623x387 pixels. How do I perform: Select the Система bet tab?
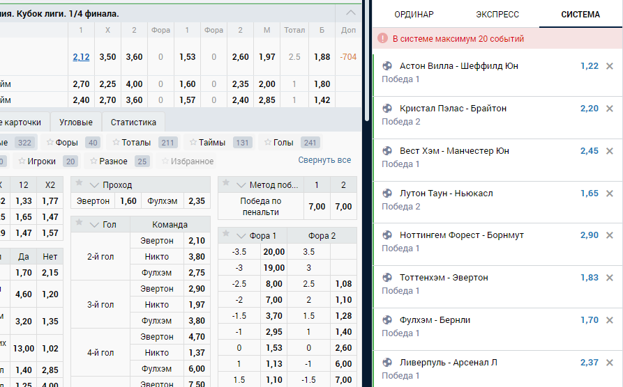(580, 15)
